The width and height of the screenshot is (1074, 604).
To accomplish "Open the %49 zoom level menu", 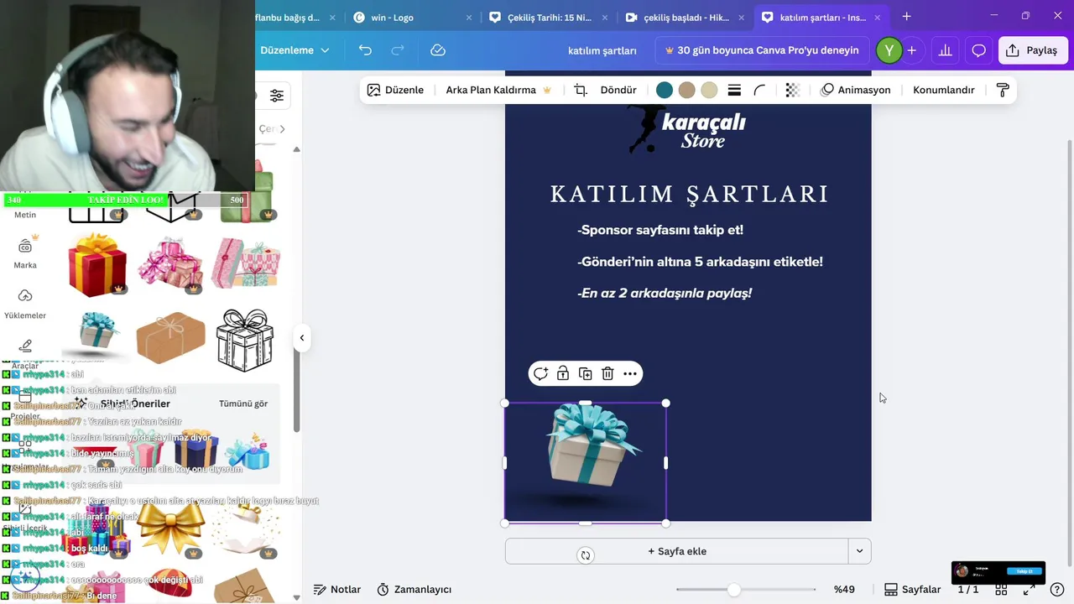I will pos(844,590).
